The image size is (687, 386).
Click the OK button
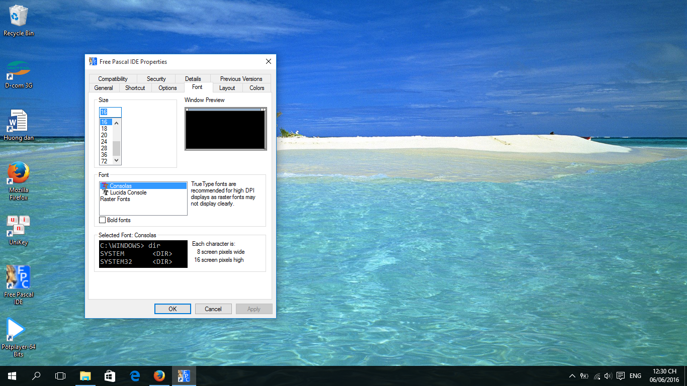[173, 309]
